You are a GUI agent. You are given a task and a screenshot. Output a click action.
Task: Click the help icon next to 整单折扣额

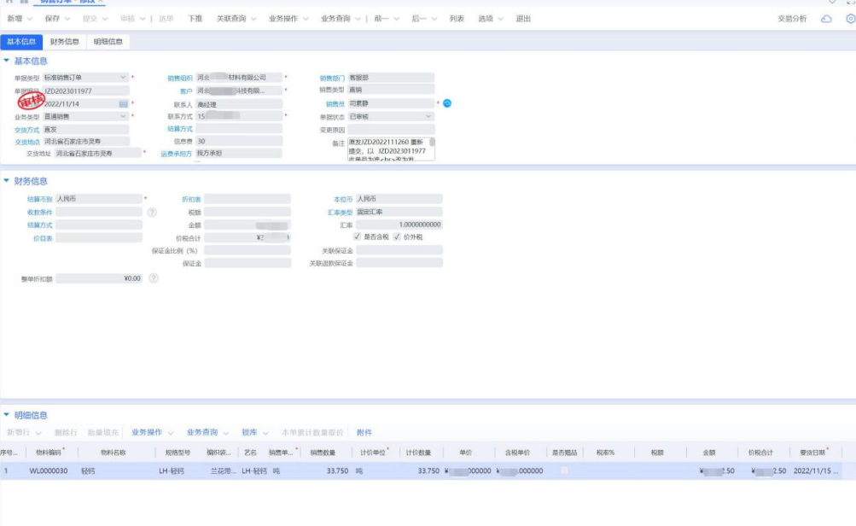coord(154,278)
